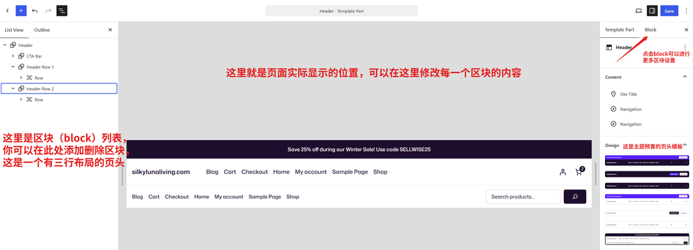Expand the Row chevron under Header Row 1
The width and height of the screenshot is (693, 250).
(x=21, y=77)
